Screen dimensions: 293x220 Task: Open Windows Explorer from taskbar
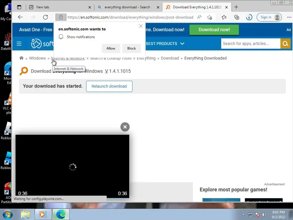(x=25, y=214)
